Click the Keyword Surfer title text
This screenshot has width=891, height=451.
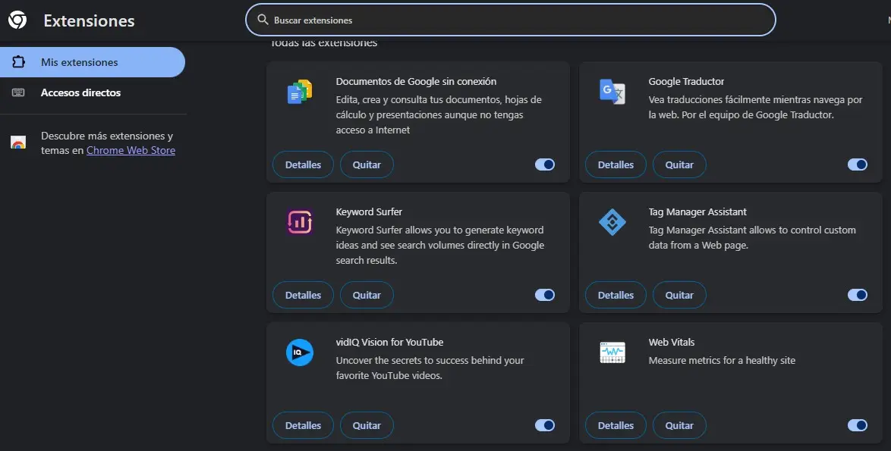coord(369,211)
